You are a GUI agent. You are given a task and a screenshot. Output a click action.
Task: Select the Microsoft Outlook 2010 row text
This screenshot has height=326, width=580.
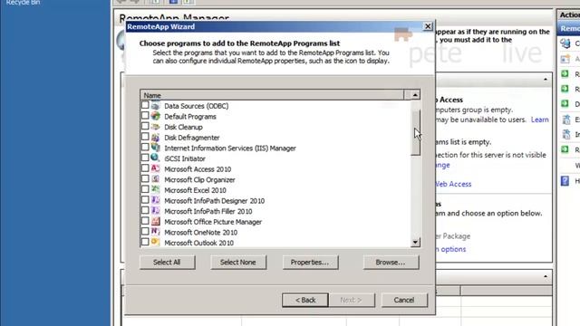198,243
